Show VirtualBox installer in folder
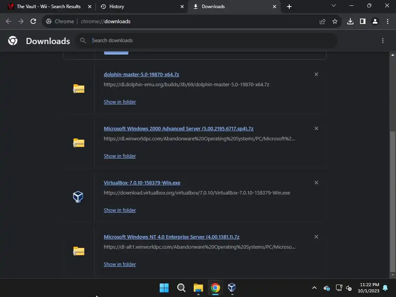 click(120, 210)
